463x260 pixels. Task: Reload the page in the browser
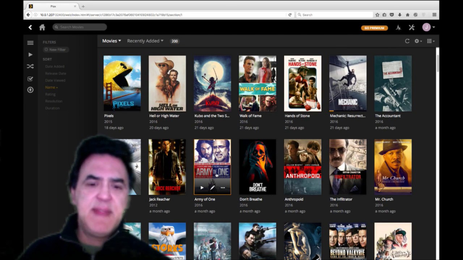290,15
